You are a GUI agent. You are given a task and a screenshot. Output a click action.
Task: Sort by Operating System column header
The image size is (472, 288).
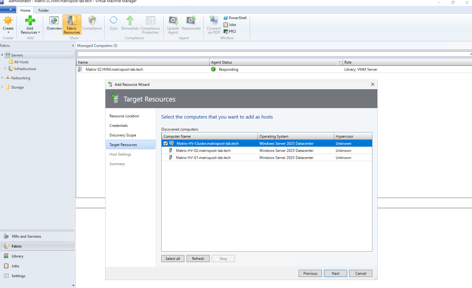[x=296, y=136]
